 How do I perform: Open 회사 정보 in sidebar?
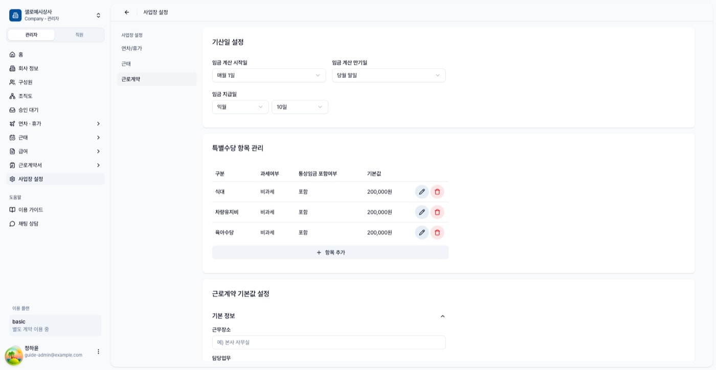[55, 68]
